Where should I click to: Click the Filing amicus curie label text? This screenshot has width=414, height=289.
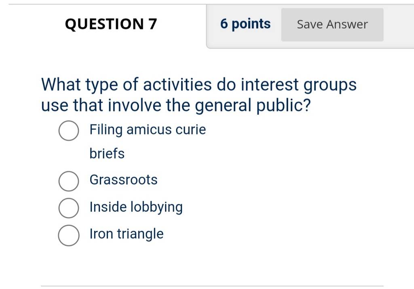pos(148,130)
